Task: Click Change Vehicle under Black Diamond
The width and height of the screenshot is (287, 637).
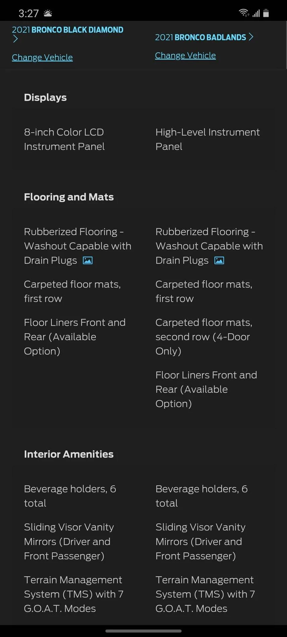Action: point(42,57)
